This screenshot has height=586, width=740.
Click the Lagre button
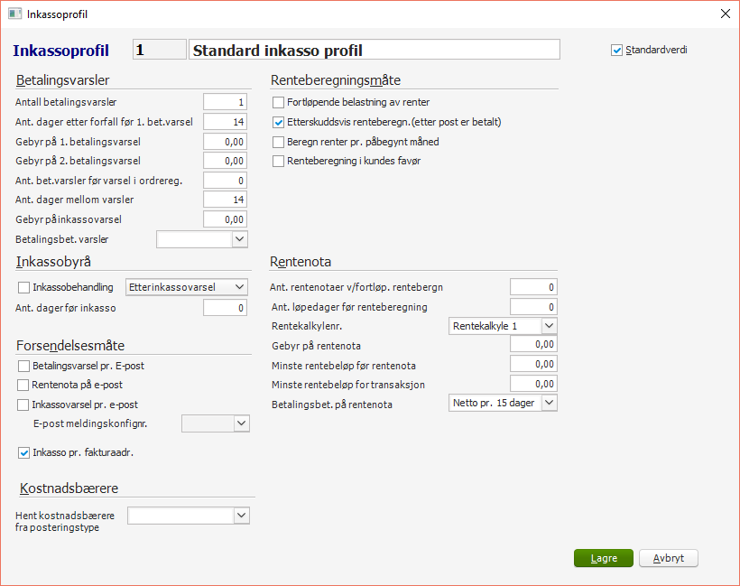[604, 559]
